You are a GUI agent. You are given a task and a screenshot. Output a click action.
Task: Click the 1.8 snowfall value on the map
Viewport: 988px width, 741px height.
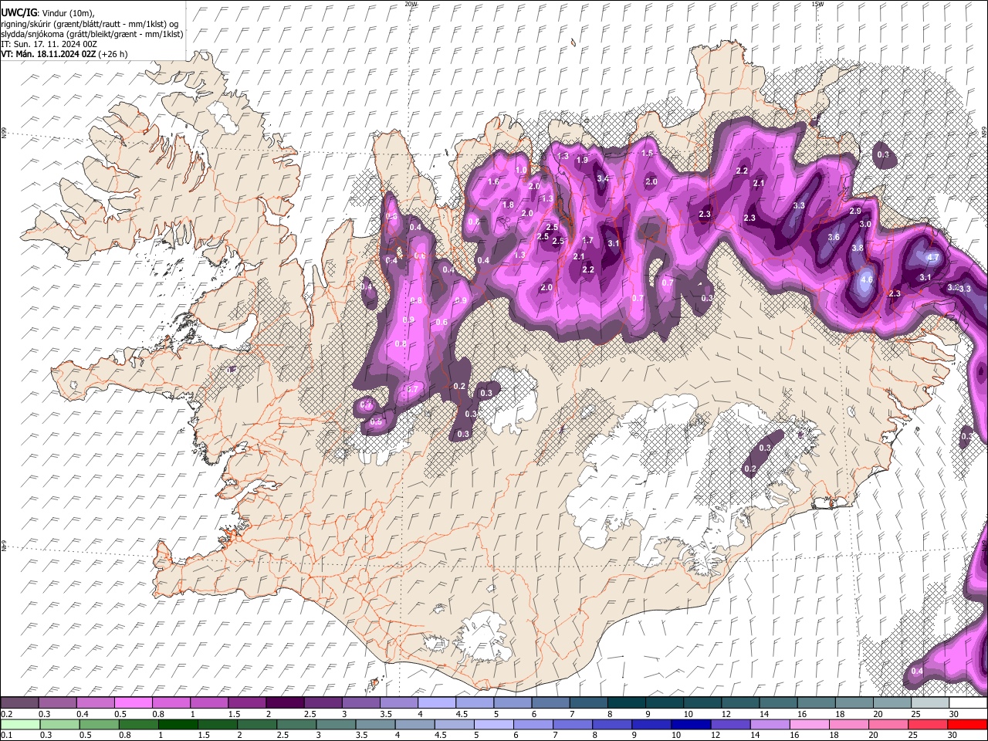pos(508,205)
